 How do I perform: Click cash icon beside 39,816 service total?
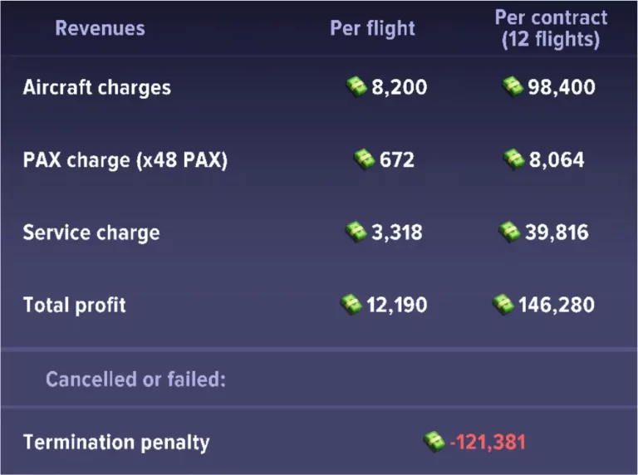tap(509, 232)
